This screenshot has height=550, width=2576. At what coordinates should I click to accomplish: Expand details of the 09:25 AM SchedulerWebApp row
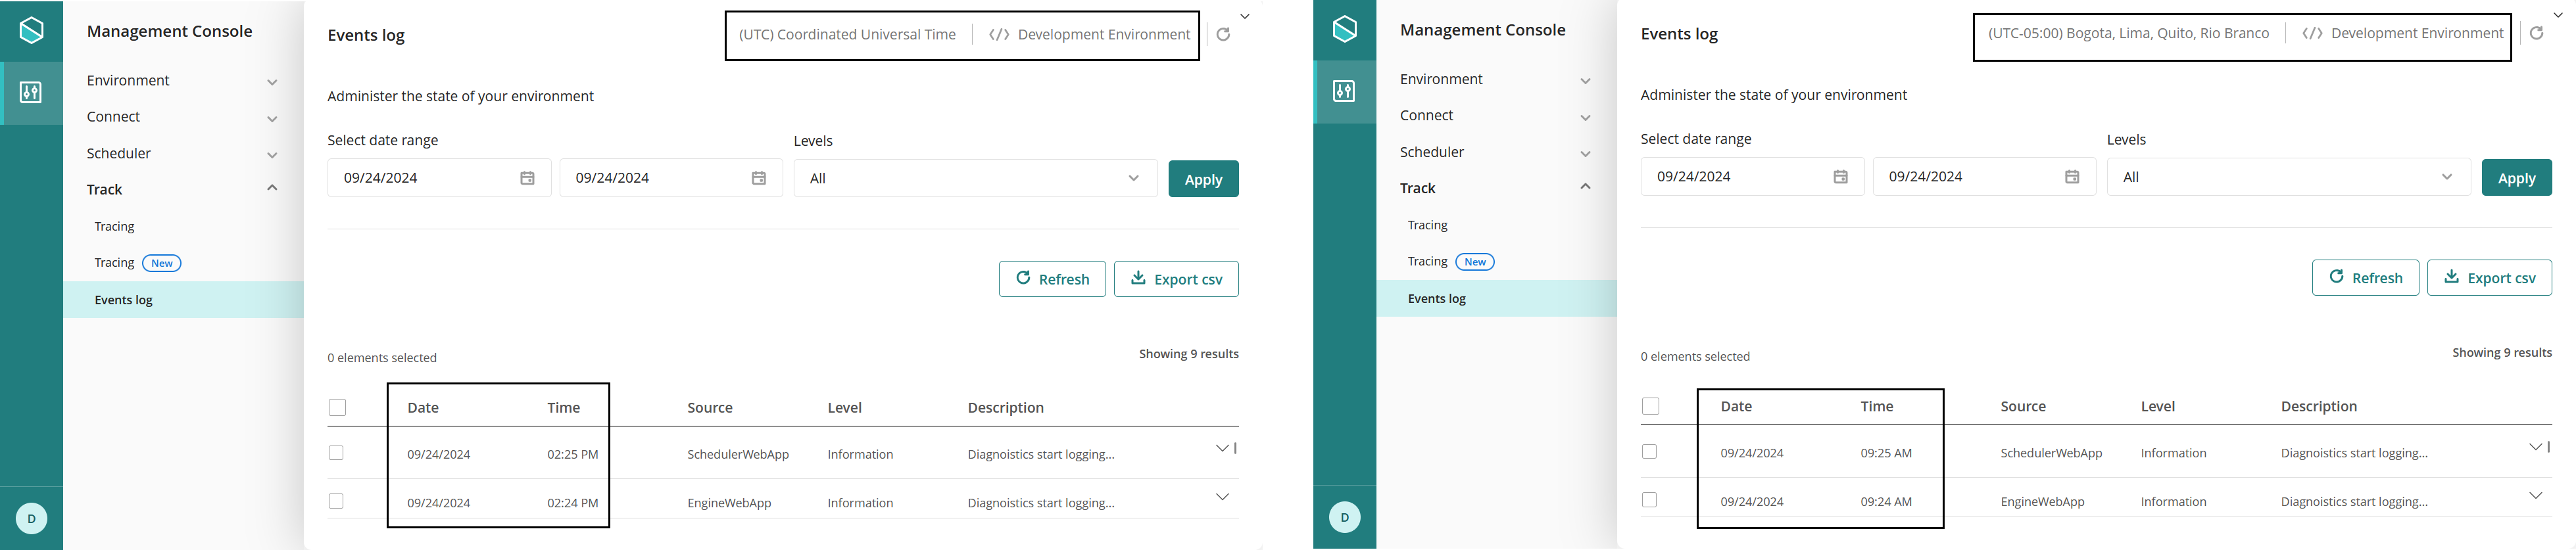(x=2535, y=447)
